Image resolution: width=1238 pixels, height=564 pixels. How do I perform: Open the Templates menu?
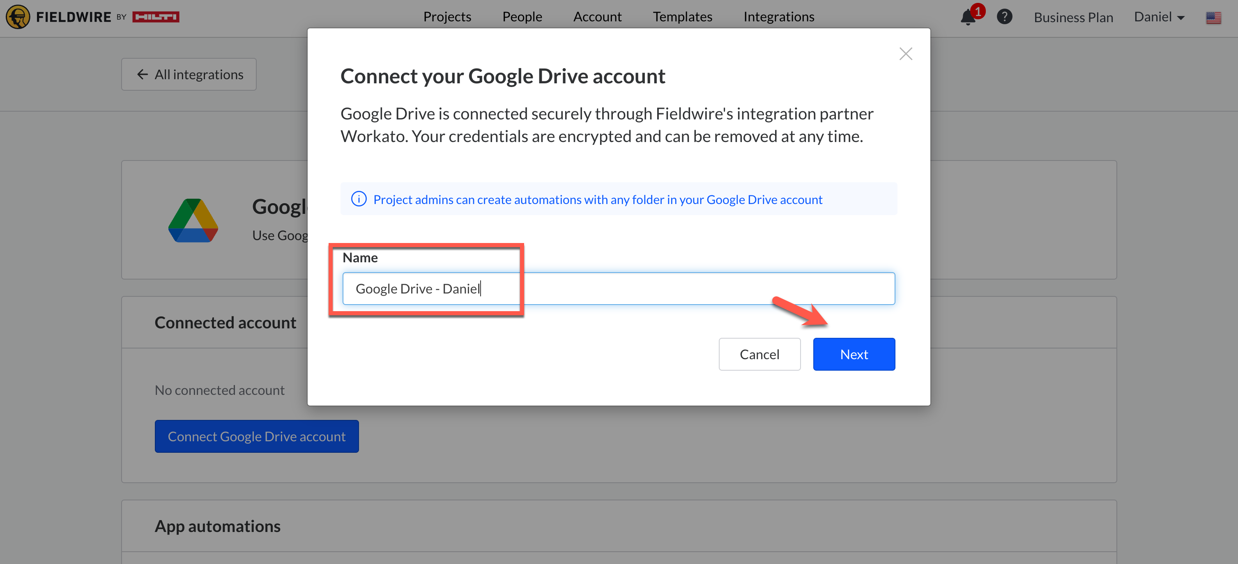click(x=682, y=17)
